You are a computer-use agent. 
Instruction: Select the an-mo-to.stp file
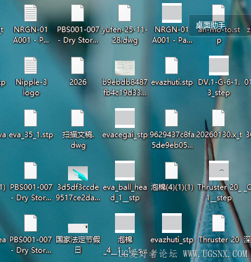pyautogui.click(x=218, y=13)
